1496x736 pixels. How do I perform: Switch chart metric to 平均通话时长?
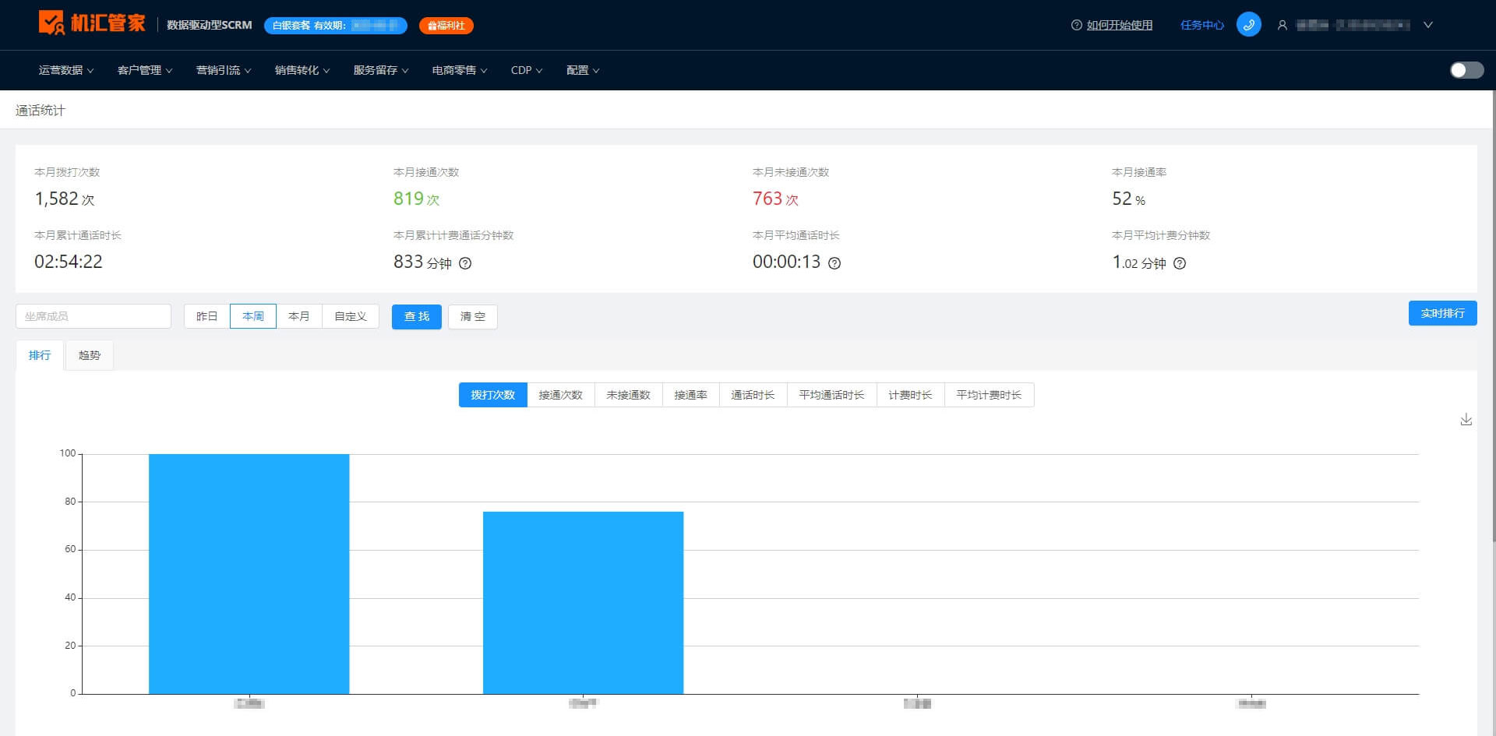(x=832, y=395)
